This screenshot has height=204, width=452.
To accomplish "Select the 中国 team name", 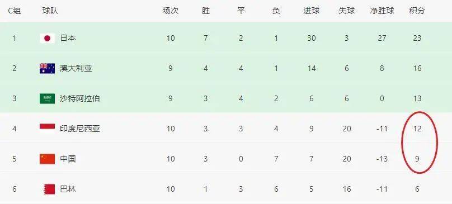I will [68, 159].
